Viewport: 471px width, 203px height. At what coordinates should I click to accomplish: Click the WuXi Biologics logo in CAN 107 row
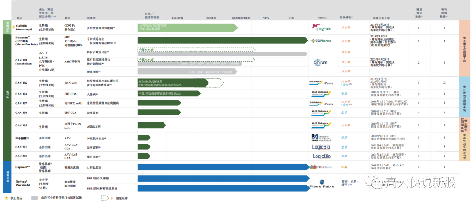pos(316,103)
